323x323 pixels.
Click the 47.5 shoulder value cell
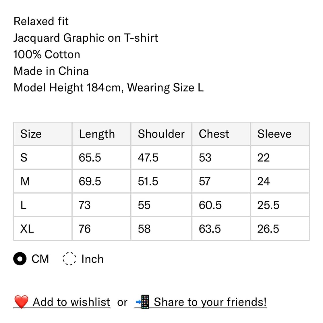(161, 158)
